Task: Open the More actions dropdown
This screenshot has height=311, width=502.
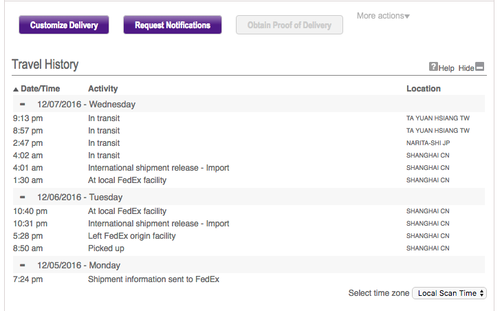Action: coord(383,16)
